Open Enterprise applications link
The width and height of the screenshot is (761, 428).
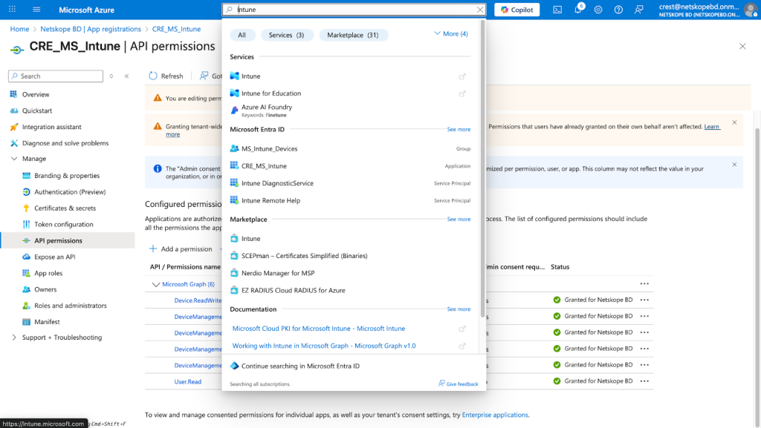point(494,415)
